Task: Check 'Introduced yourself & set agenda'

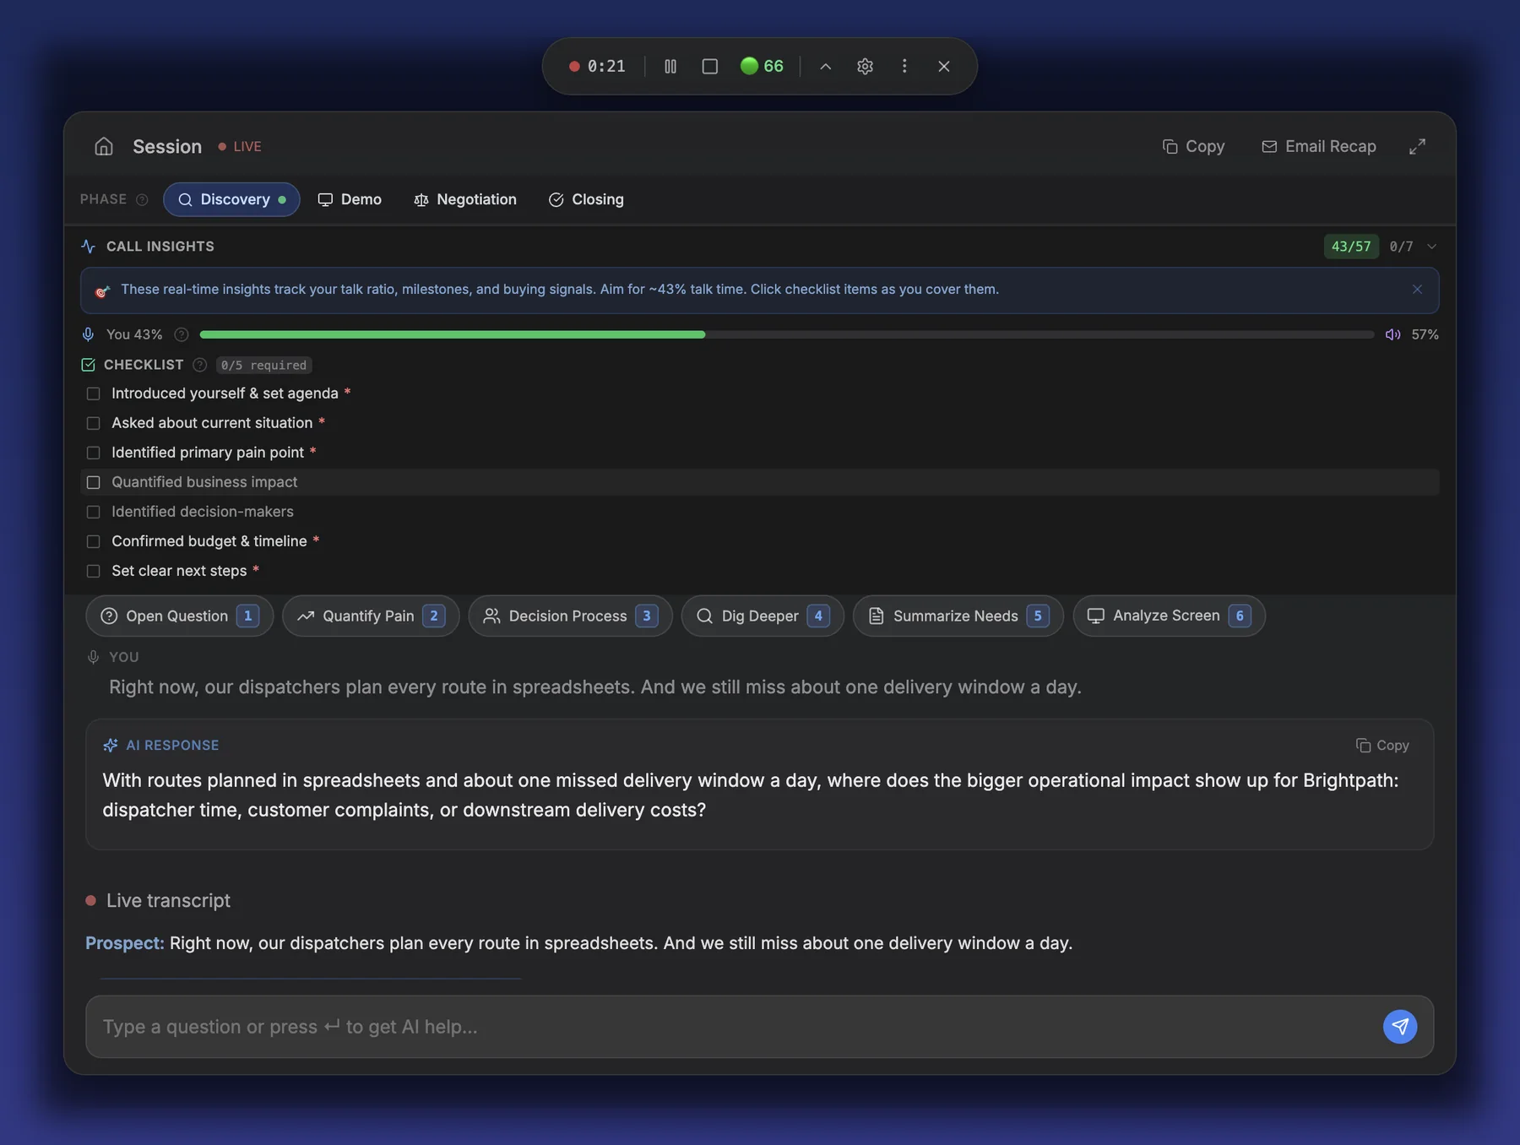Action: (x=93, y=393)
